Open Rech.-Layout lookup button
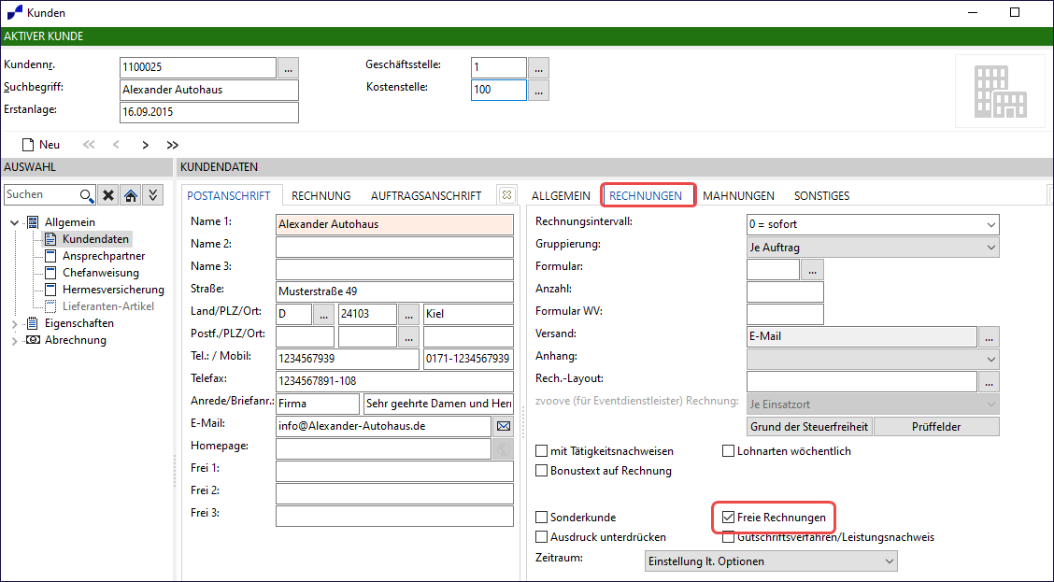This screenshot has width=1054, height=582. [989, 382]
